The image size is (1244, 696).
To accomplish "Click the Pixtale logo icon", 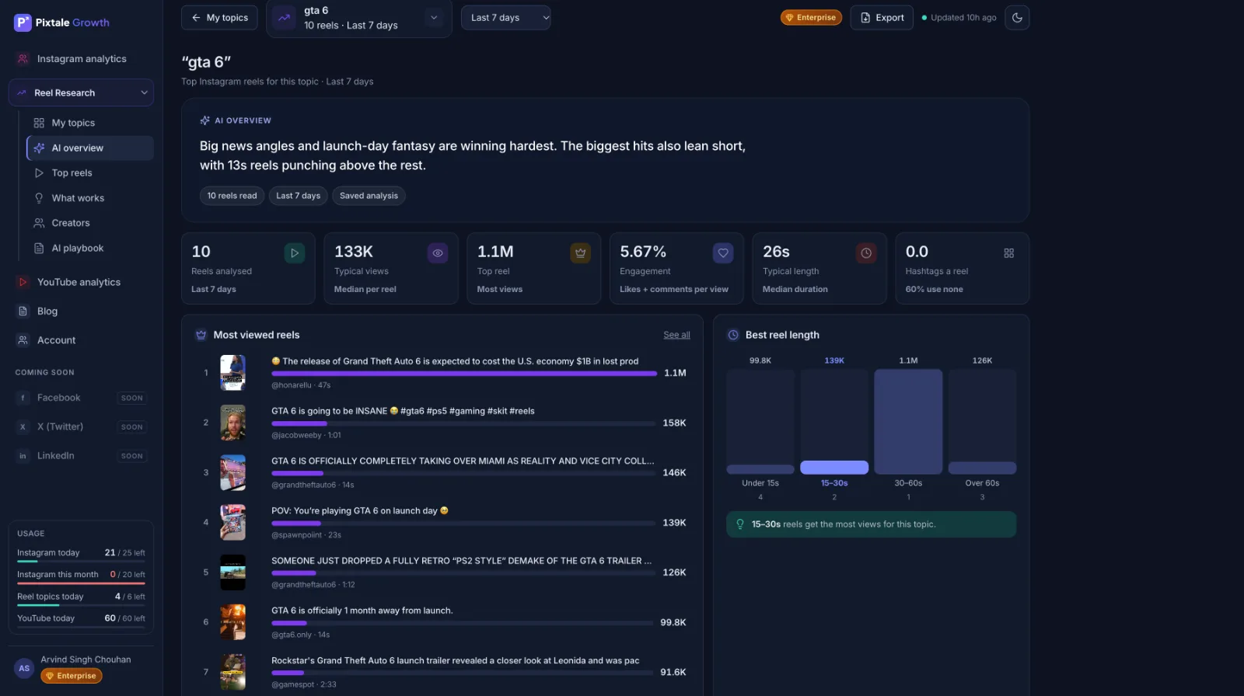I will (23, 23).
